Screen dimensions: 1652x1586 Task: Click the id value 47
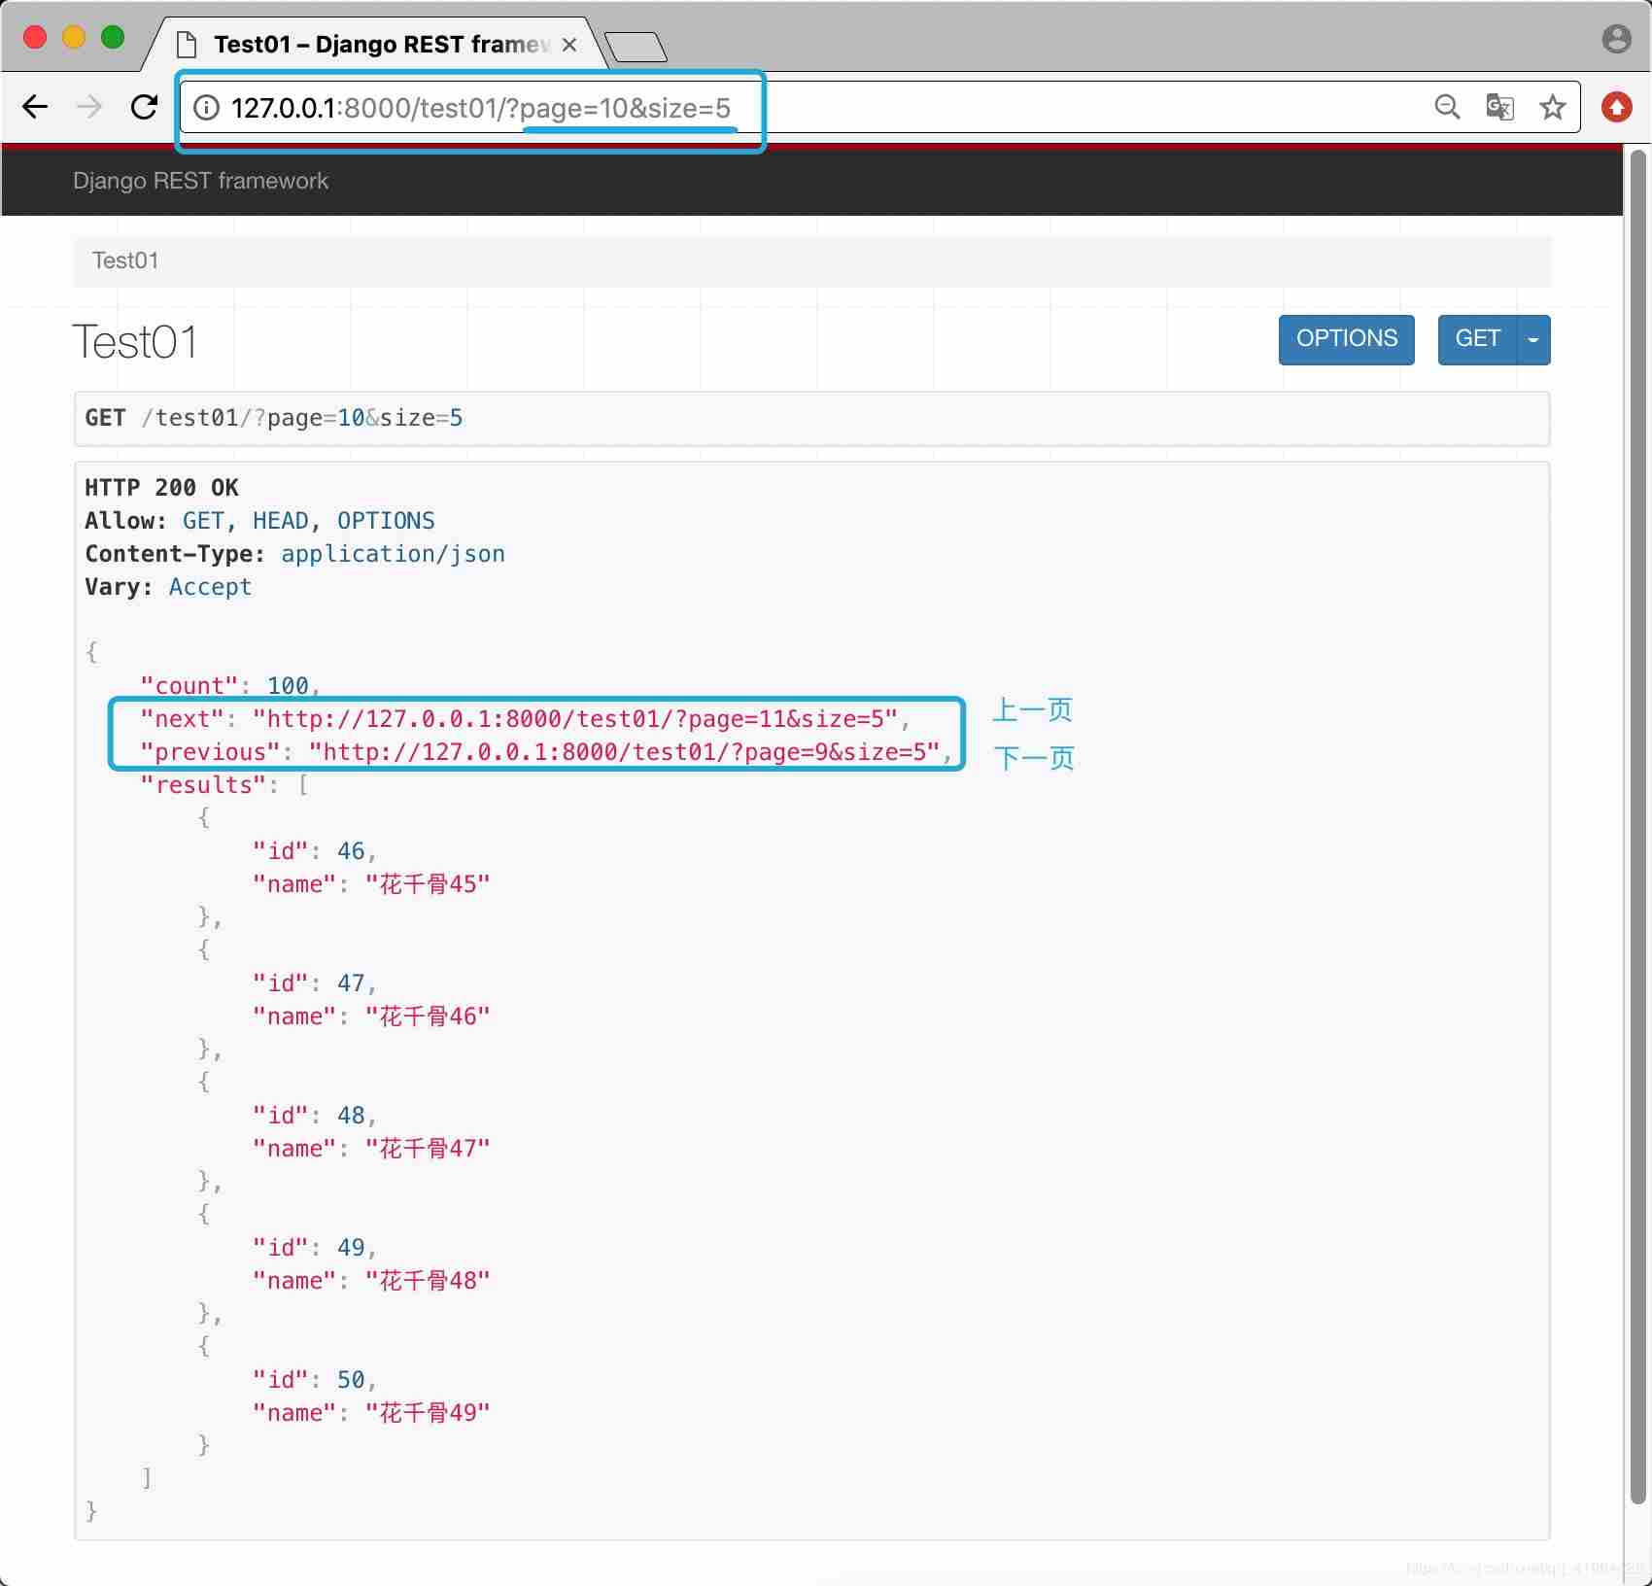351,983
